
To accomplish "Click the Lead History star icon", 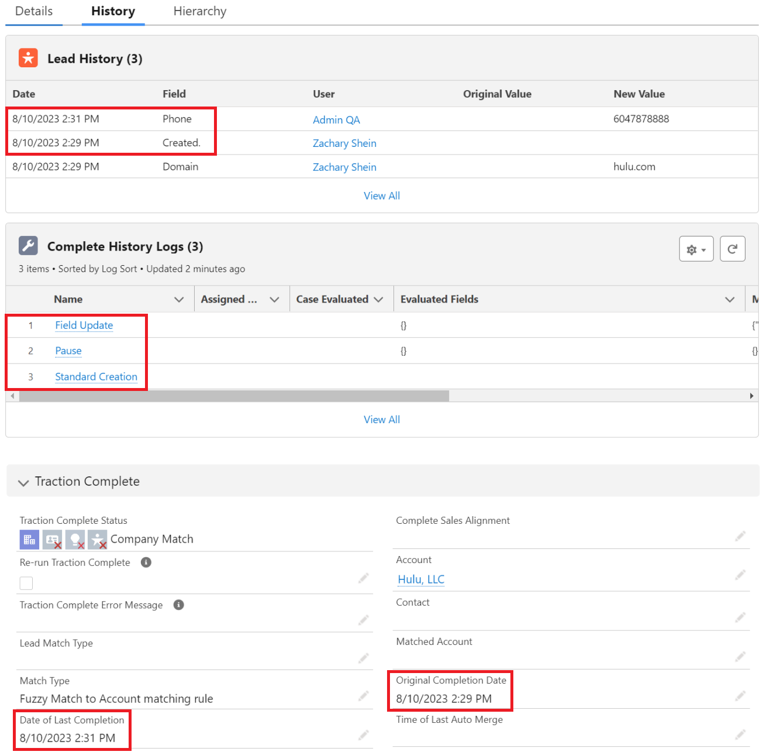I will (x=28, y=59).
